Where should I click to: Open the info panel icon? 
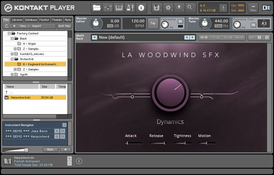pos(141,8)
